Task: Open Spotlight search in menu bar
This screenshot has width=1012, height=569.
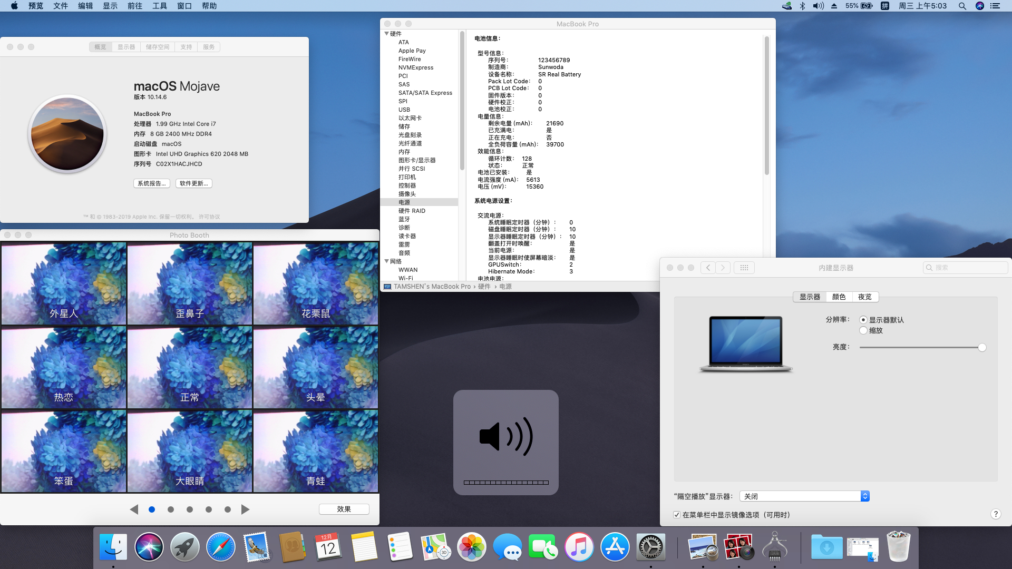Action: 962,6
